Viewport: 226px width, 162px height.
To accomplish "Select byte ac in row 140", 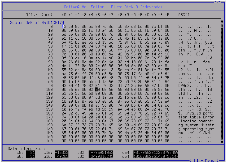I will click(97, 105).
